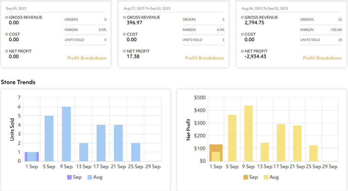Image resolution: width=348 pixels, height=191 pixels.
Task: Click info icon beside Aug 27 Gross Revenue
Action: pyautogui.click(x=124, y=17)
